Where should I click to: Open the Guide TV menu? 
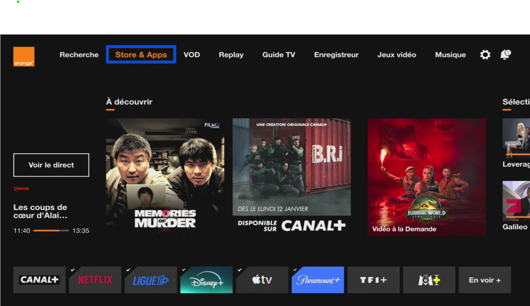pyautogui.click(x=278, y=55)
